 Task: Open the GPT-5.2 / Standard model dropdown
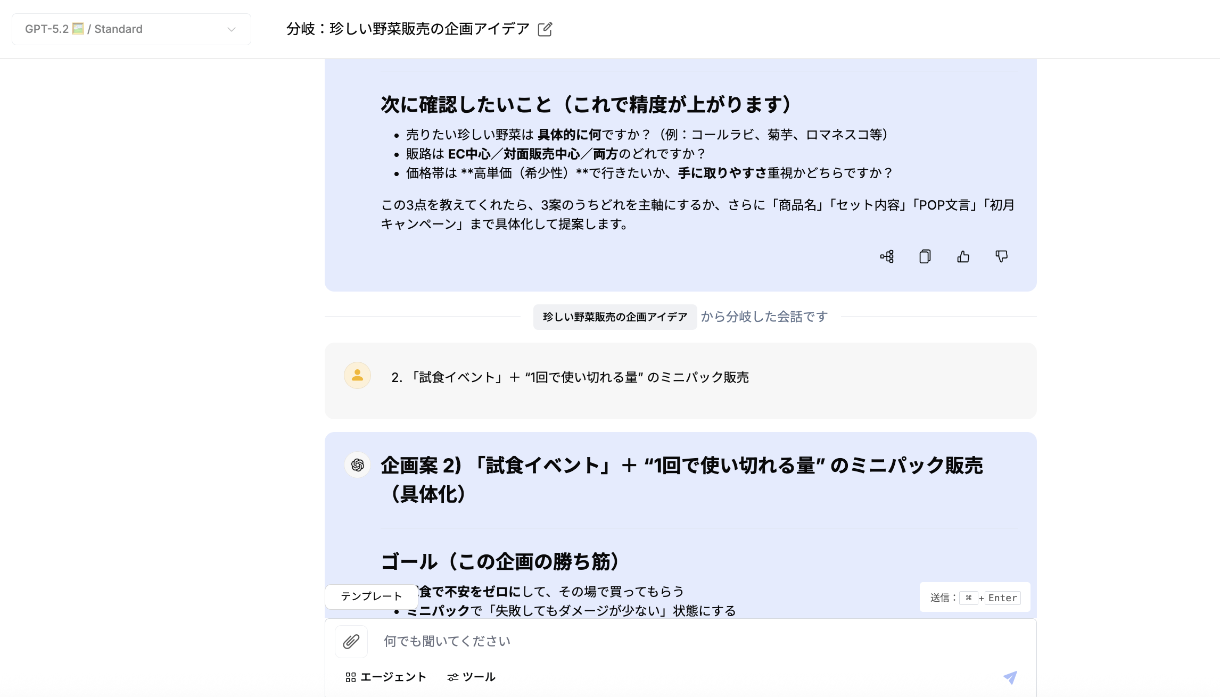(x=131, y=29)
